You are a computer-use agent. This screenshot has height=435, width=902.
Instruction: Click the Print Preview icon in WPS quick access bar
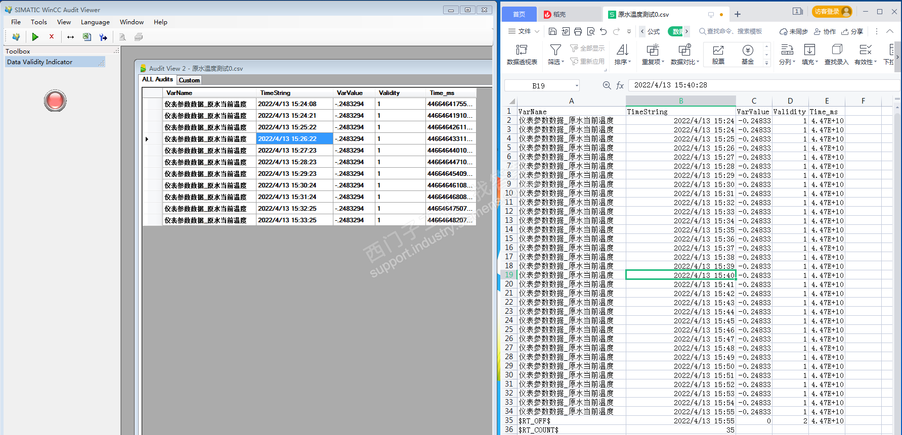(591, 31)
